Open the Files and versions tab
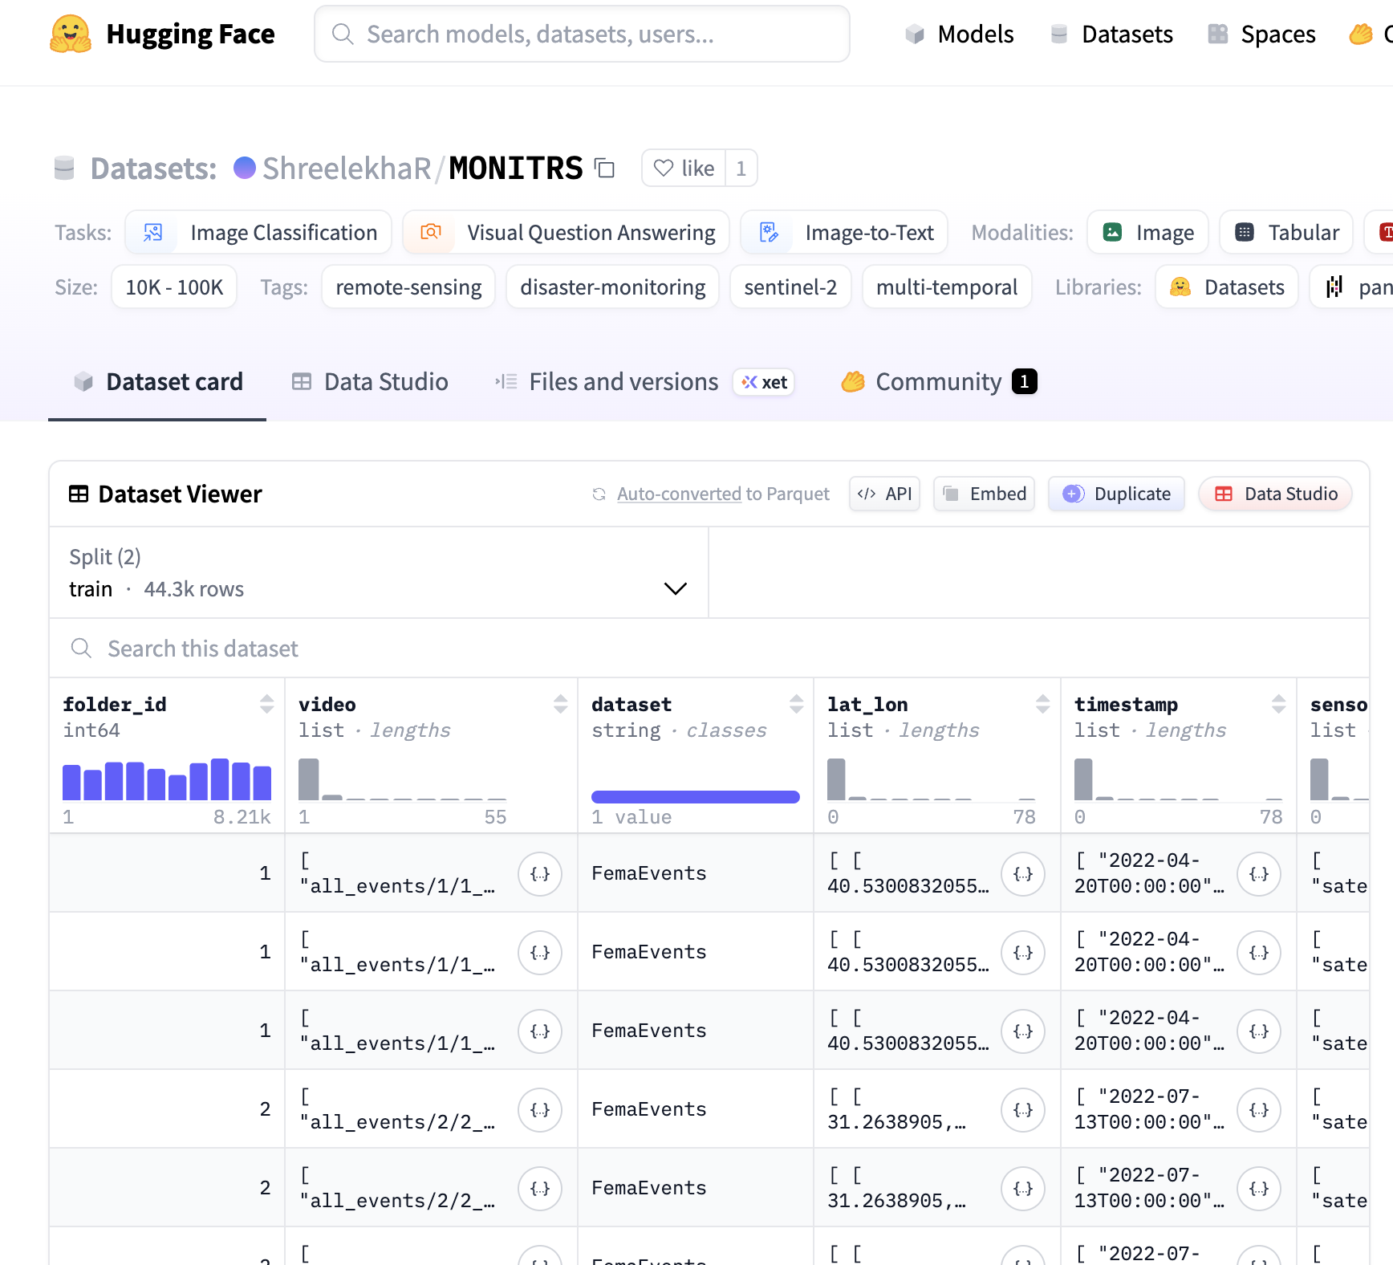1393x1265 pixels. click(x=623, y=382)
